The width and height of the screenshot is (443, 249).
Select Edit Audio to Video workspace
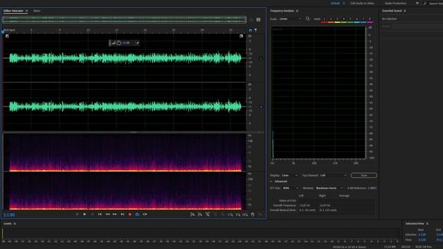coord(363,3)
